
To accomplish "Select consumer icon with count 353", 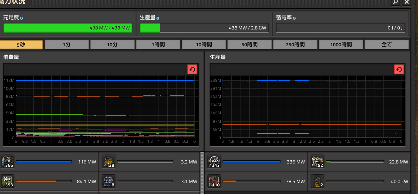I will tap(7, 181).
